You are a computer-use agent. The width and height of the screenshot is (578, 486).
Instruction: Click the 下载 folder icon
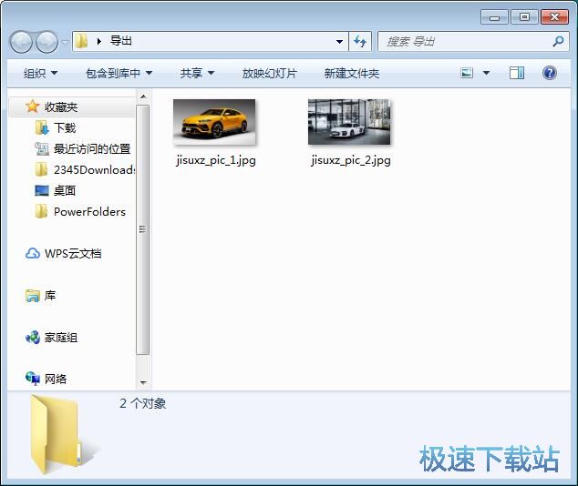(42, 127)
